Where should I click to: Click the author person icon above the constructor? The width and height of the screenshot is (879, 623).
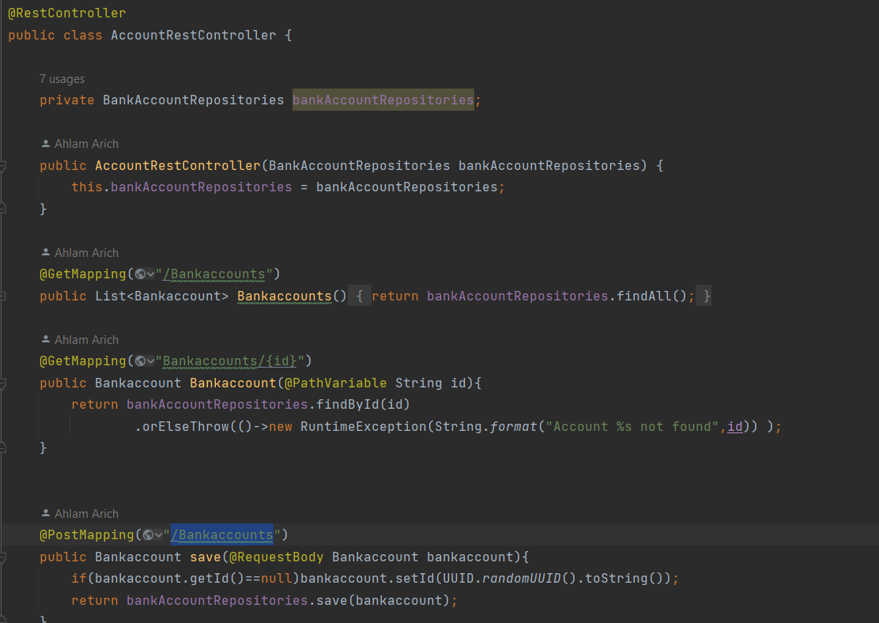coord(46,144)
